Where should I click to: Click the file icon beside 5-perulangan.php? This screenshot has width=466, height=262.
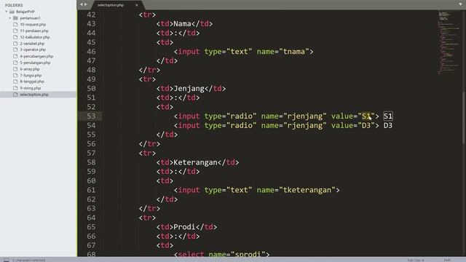tap(15, 63)
